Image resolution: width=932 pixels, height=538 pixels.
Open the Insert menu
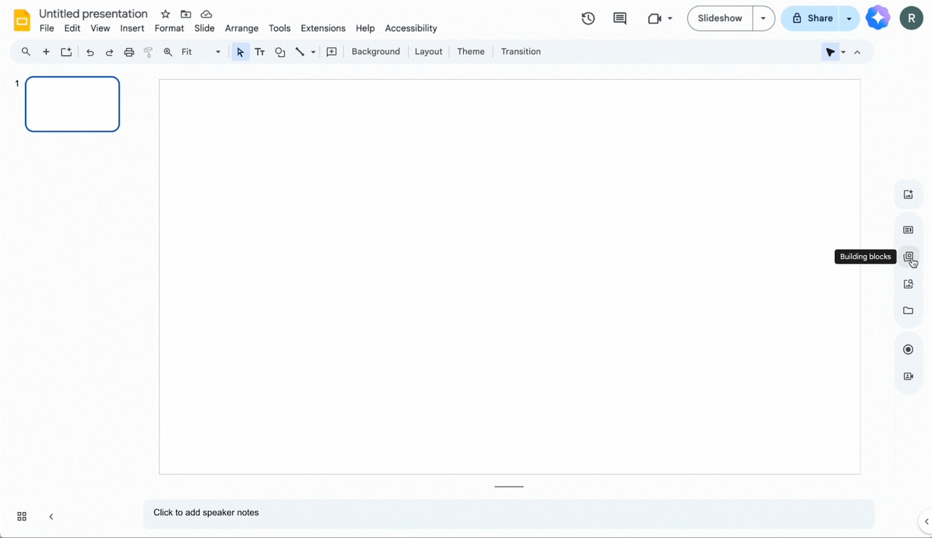point(132,28)
